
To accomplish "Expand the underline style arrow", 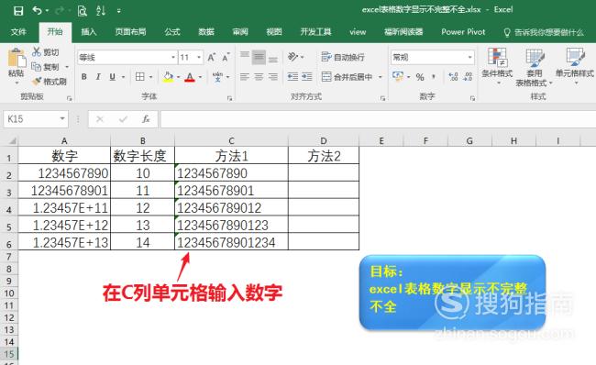I will 123,77.
